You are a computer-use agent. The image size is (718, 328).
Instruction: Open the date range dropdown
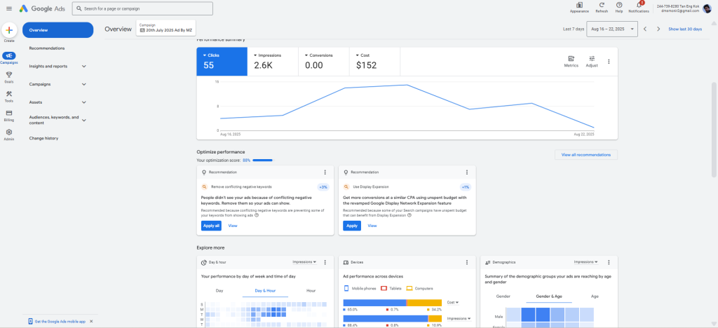click(x=612, y=29)
